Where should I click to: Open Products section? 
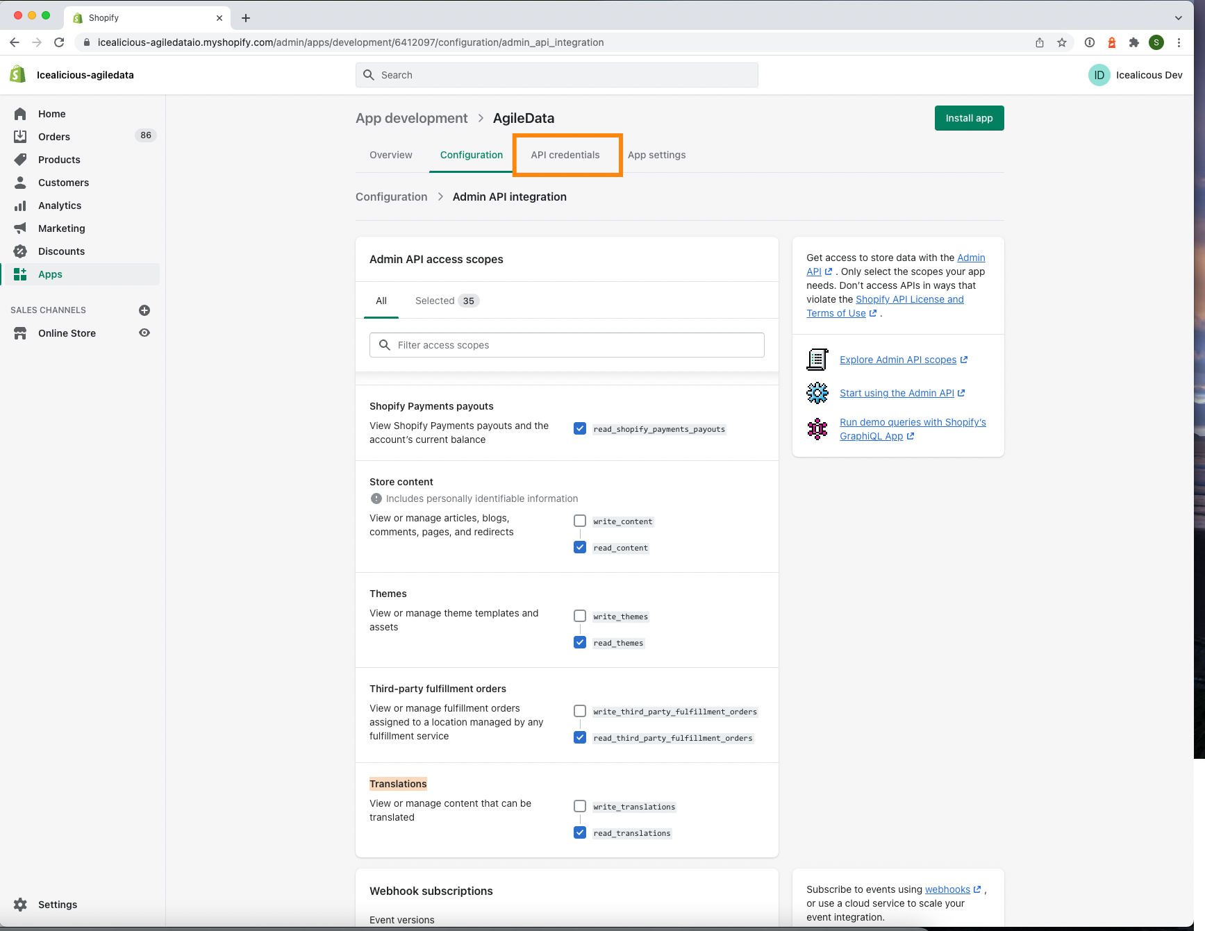59,160
